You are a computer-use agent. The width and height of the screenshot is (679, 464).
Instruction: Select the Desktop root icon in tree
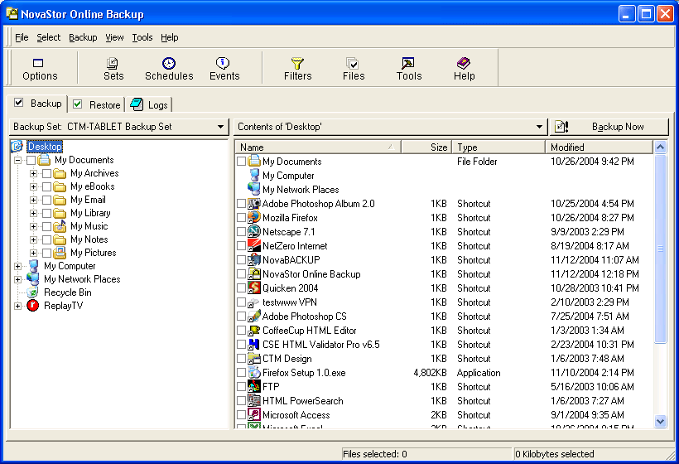[17, 147]
